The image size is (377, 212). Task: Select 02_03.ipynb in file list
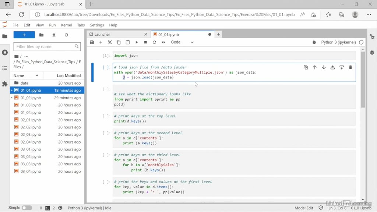[47, 134]
